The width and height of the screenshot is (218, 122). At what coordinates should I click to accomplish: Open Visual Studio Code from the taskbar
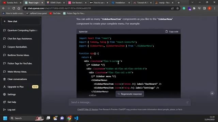tap(76, 118)
